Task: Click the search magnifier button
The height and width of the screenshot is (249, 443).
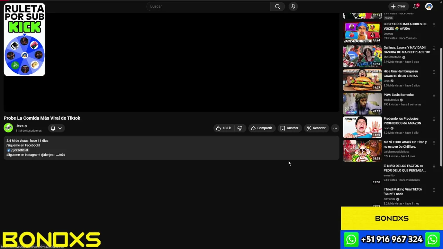Action: pyautogui.click(x=278, y=6)
